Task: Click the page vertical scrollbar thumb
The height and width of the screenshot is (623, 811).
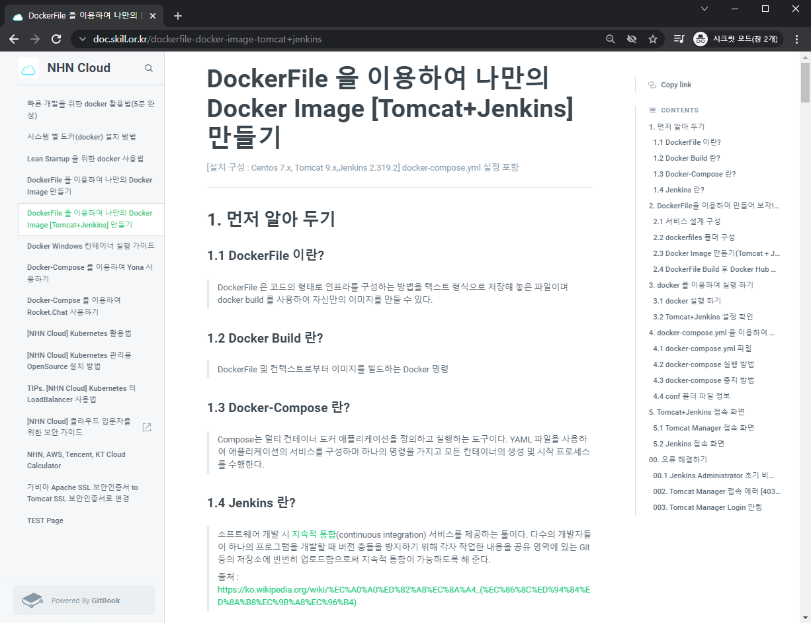Action: coord(805,83)
